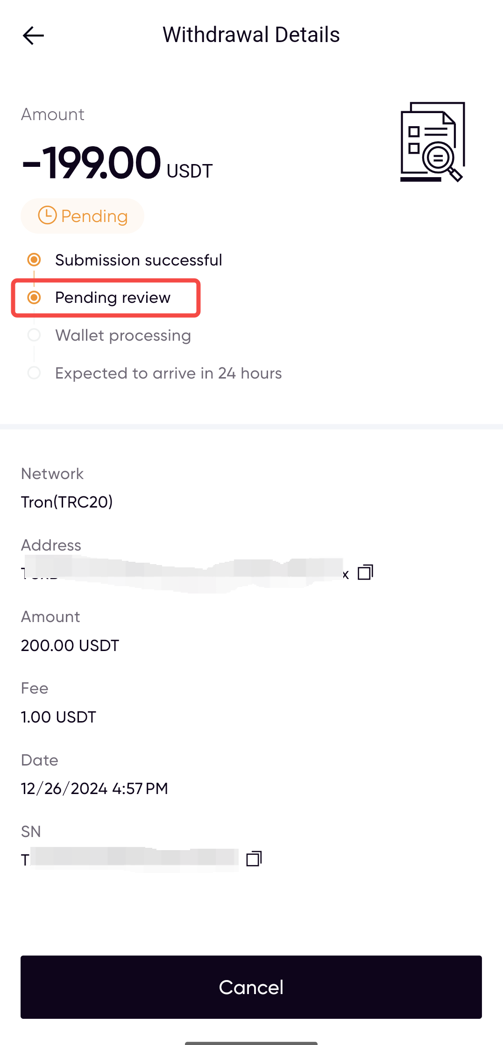This screenshot has height=1045, width=503.
Task: Tap the back arrow to return
Action: [33, 35]
